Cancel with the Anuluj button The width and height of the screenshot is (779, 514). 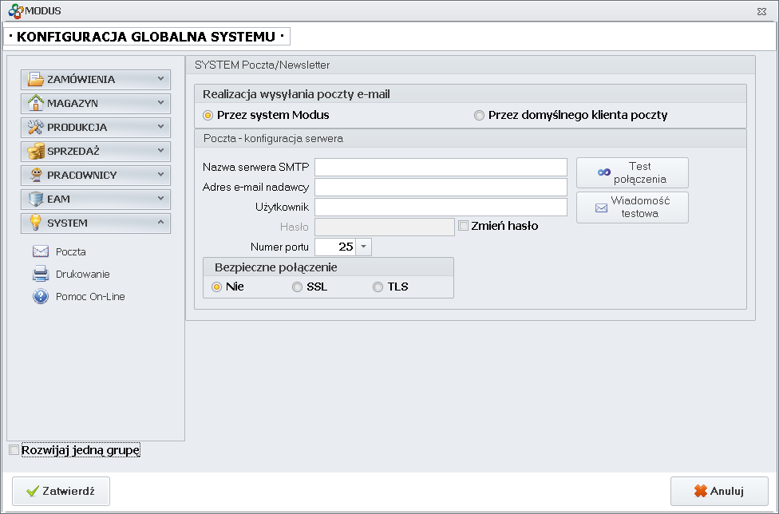point(719,491)
